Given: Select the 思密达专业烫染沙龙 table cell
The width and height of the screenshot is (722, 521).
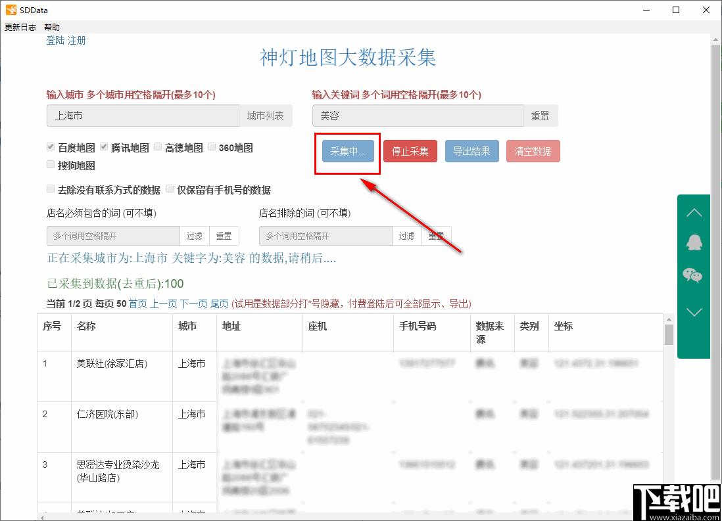Looking at the screenshot, I should pos(122,477).
